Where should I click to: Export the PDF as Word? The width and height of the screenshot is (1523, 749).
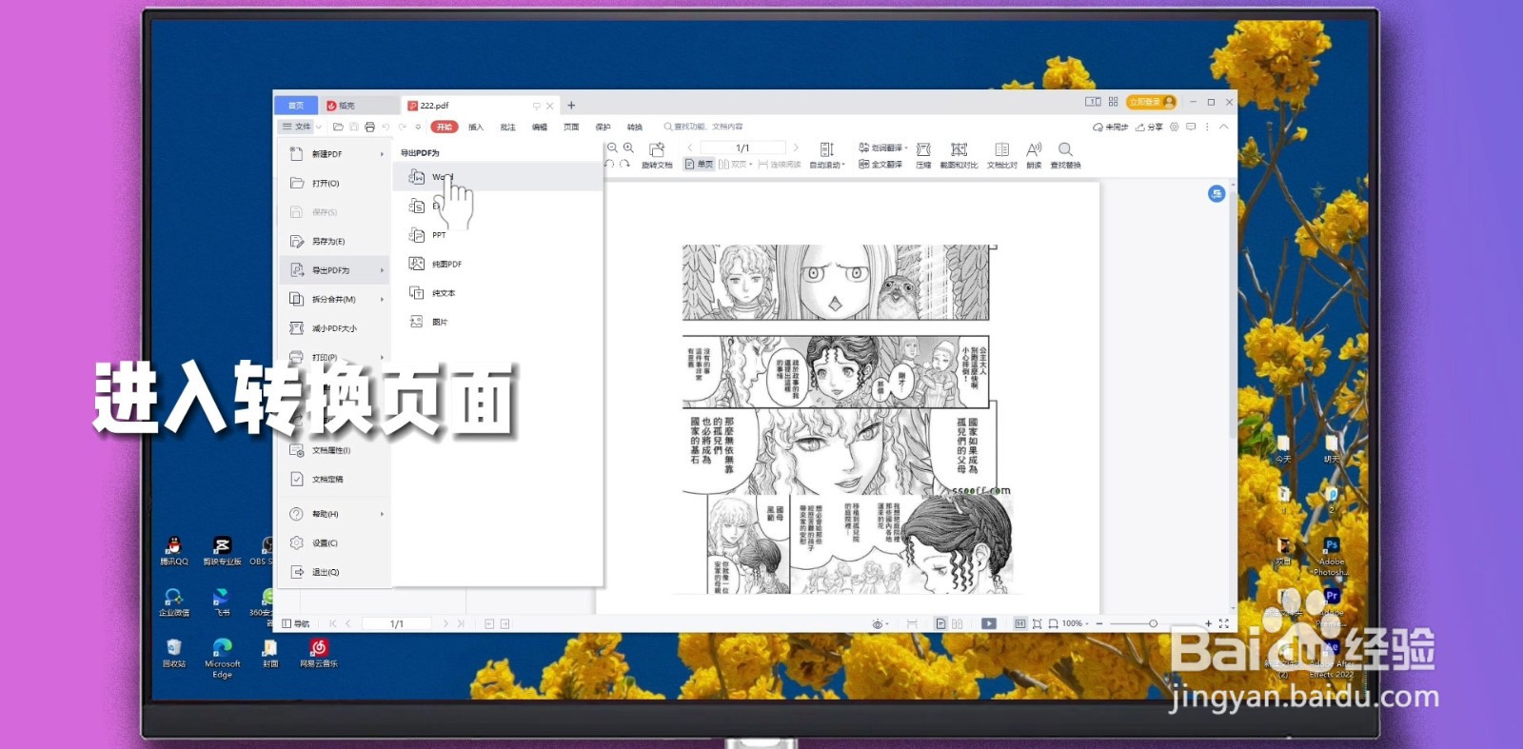click(x=498, y=177)
